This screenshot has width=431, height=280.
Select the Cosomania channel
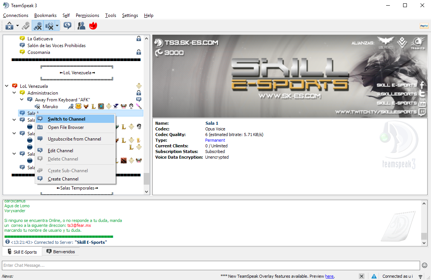(39, 52)
